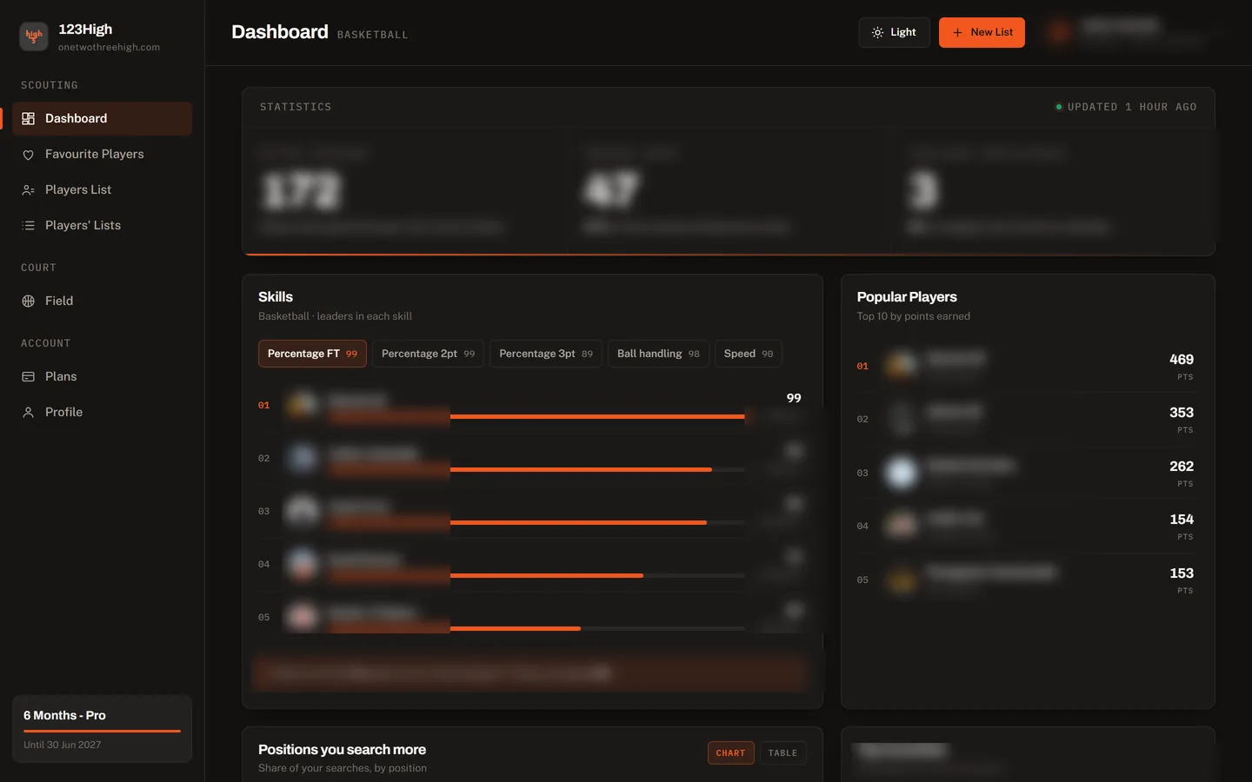This screenshot has width=1252, height=782.
Task: Select the Percentage FT skill tab
Action: pos(312,354)
